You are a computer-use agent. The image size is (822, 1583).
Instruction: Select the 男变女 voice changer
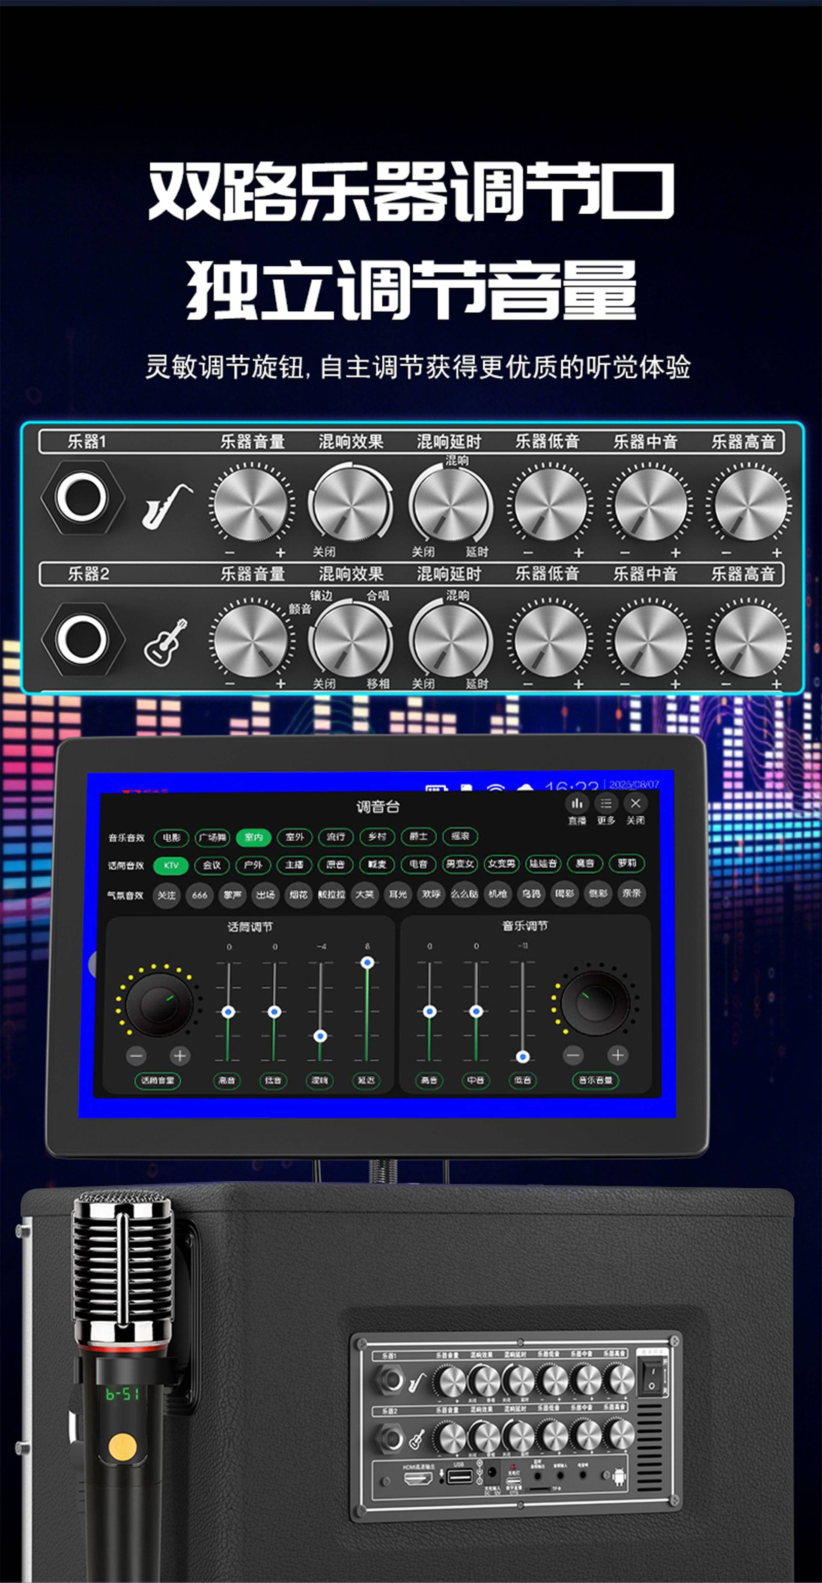click(x=460, y=864)
